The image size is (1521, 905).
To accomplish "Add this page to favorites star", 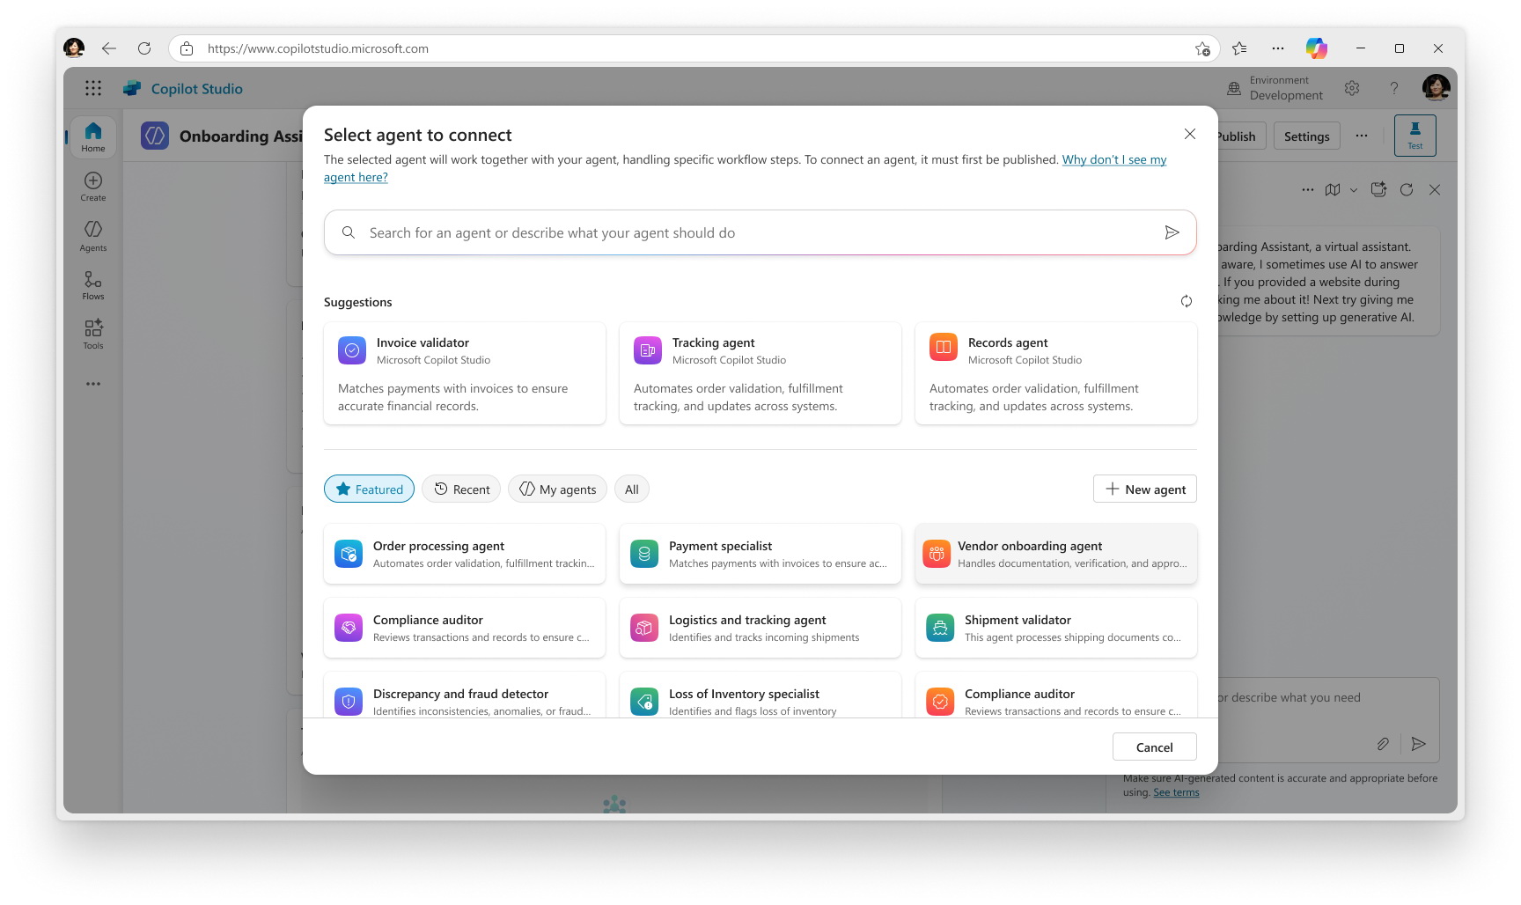I will (1202, 48).
